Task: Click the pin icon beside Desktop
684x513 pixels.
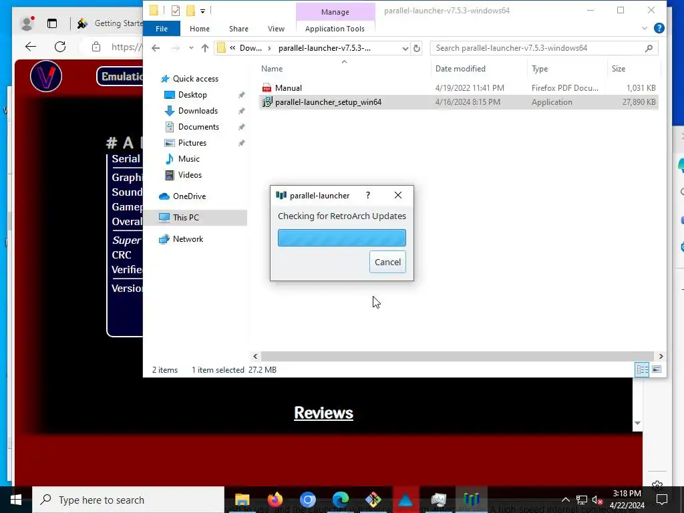Action: [241, 95]
